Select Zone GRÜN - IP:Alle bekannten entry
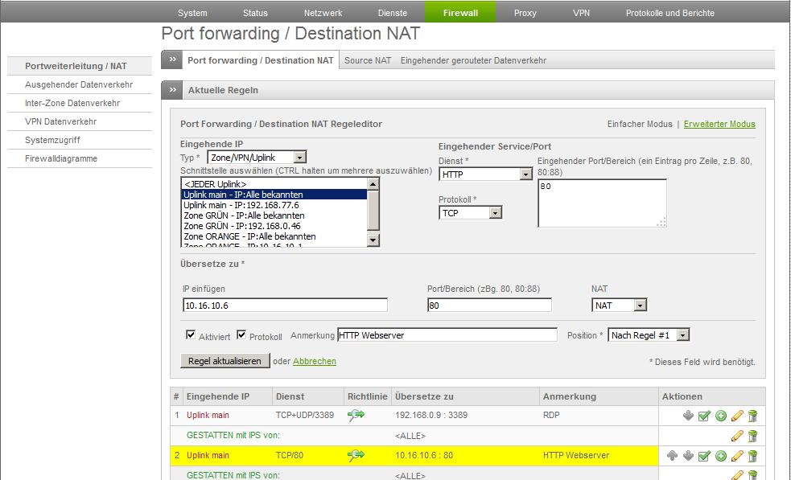 tap(274, 215)
